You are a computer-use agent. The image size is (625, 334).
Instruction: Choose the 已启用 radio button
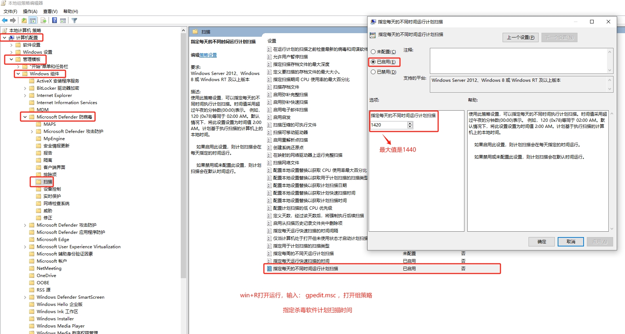click(373, 62)
